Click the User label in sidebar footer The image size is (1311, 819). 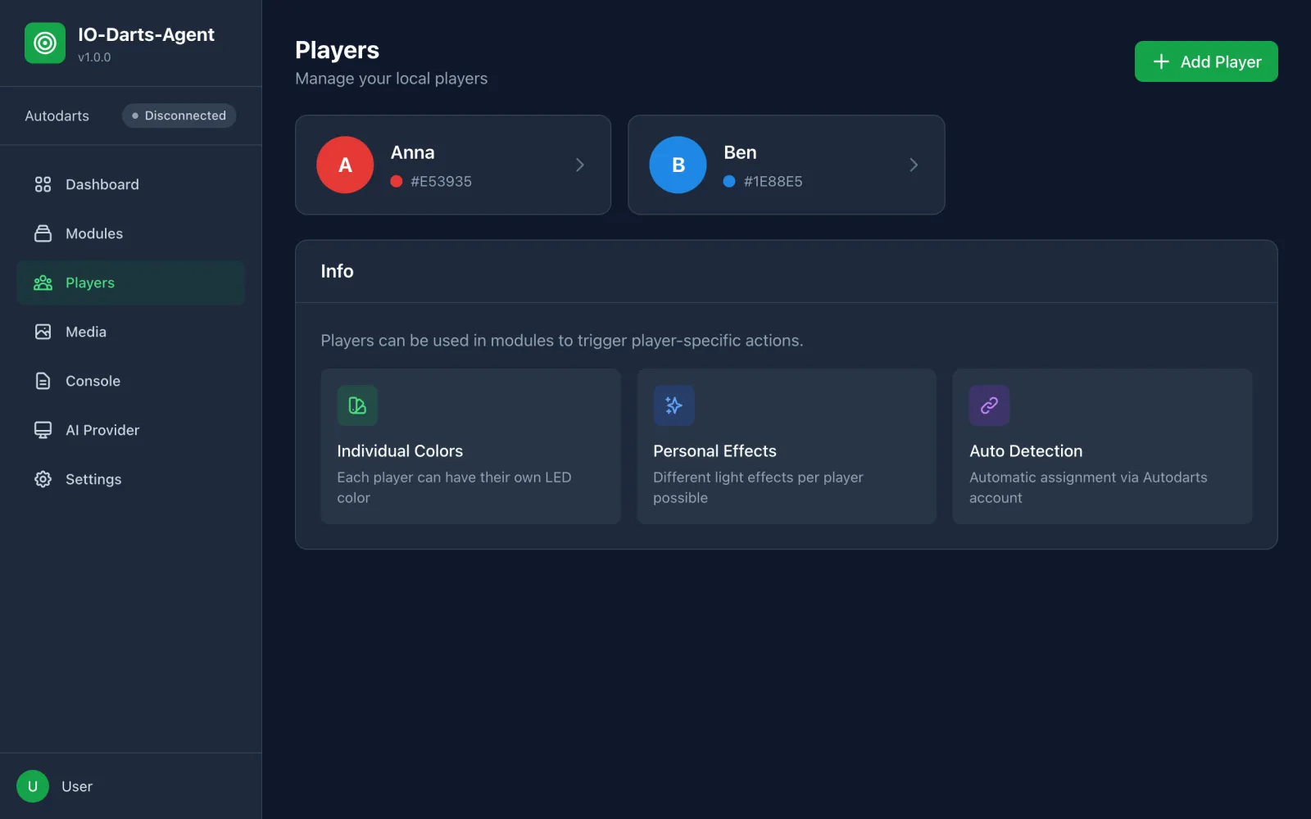point(77,786)
